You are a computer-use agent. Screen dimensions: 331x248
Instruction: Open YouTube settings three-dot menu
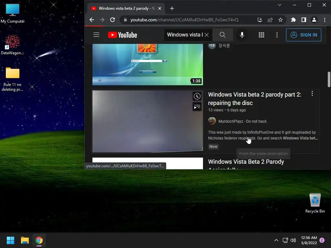tap(277, 35)
